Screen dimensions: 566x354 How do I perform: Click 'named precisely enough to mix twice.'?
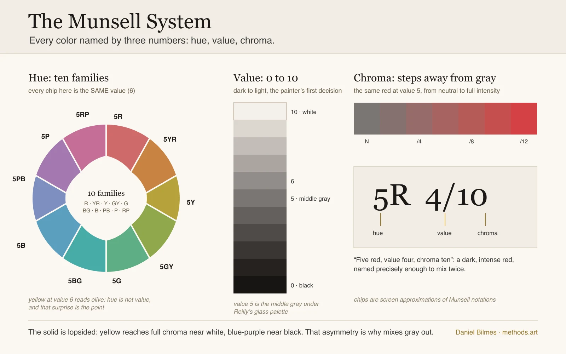[x=410, y=269]
